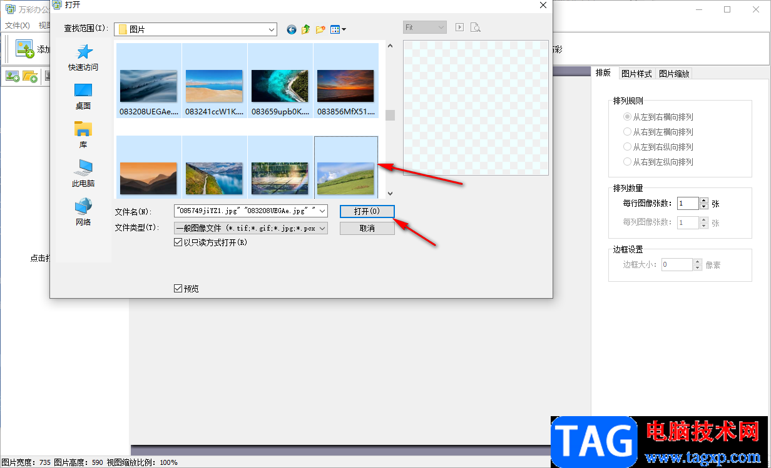Click the 取消 cancel button
The height and width of the screenshot is (468, 771).
pyautogui.click(x=367, y=229)
